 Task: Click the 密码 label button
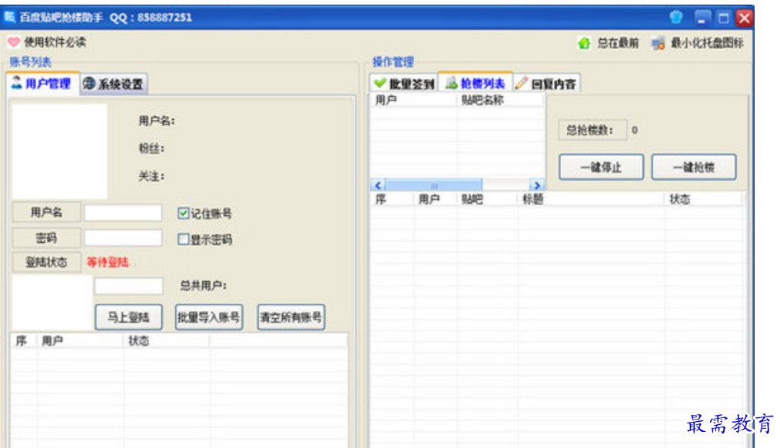pyautogui.click(x=46, y=237)
